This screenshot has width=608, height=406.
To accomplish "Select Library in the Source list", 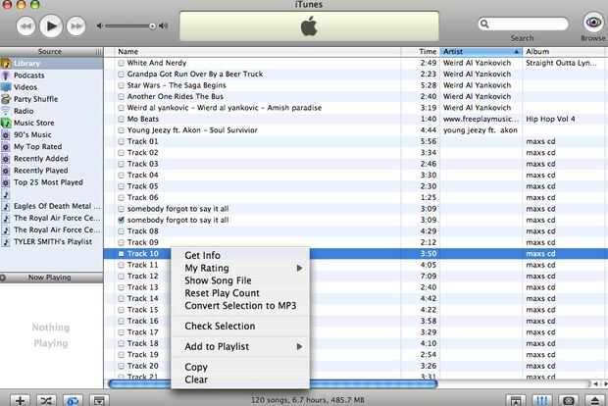I will tap(51, 63).
